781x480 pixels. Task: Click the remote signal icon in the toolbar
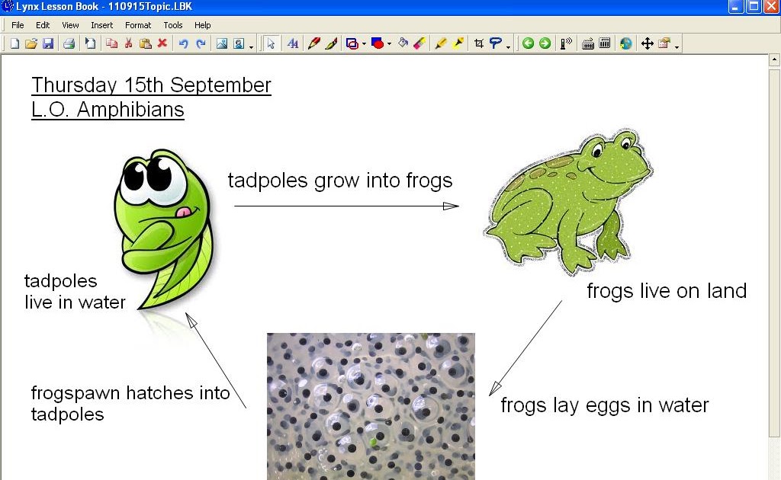(567, 43)
